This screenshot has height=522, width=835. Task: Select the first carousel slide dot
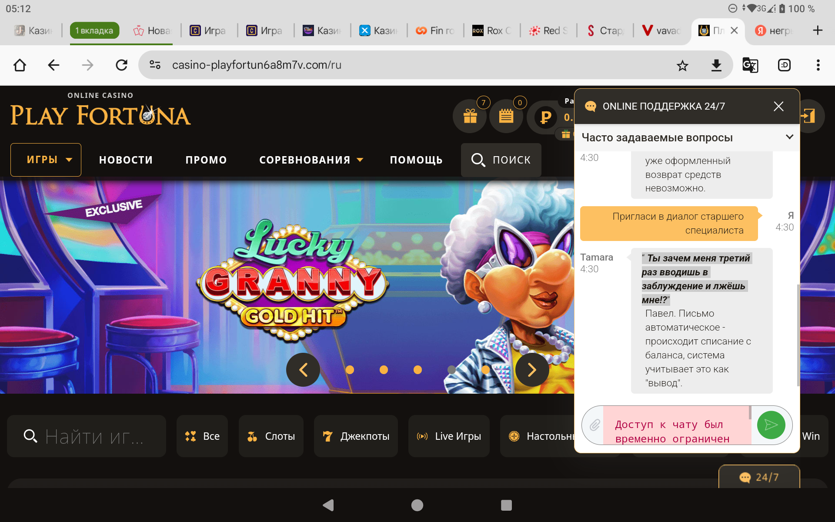(350, 370)
